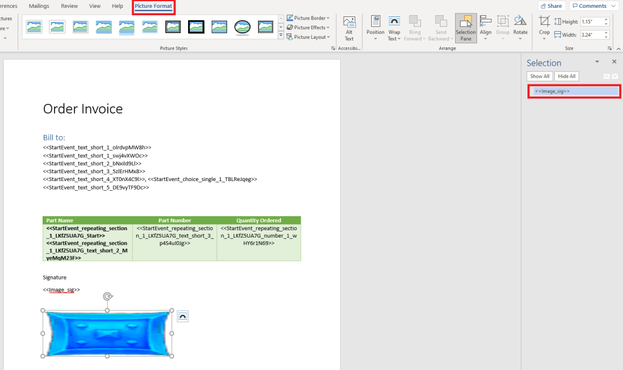Expand the Picture Effects dropdown
Screen dimensions: 623x370
(x=308, y=27)
